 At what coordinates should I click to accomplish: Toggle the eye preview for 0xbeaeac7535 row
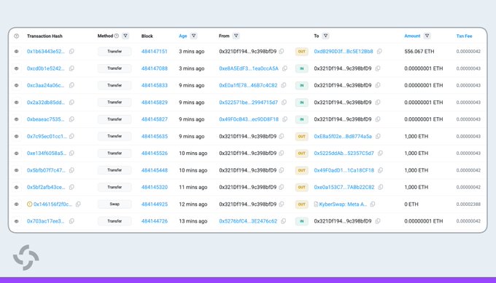coord(17,119)
